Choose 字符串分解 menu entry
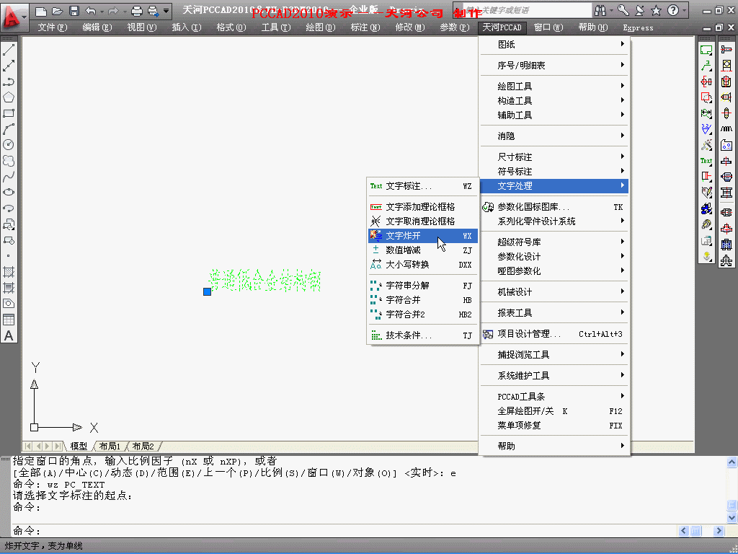 (x=422, y=286)
